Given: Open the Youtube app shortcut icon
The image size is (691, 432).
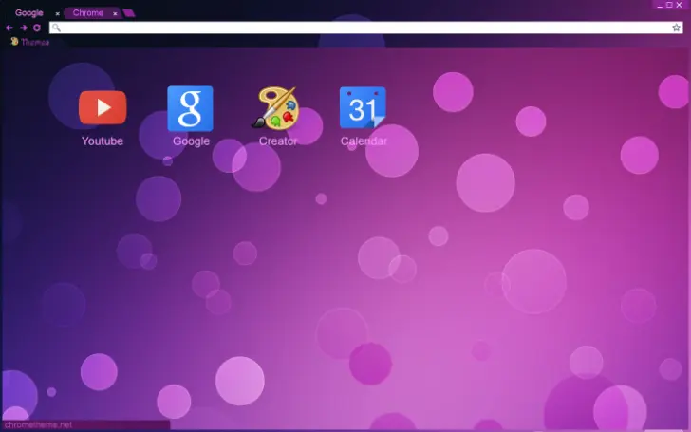Looking at the screenshot, I should (x=103, y=108).
